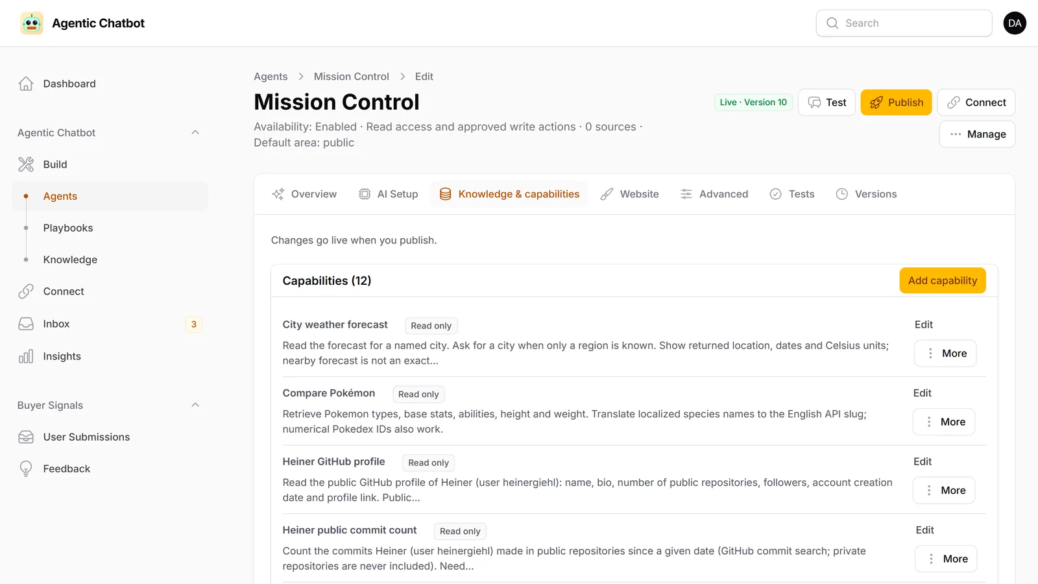1038x584 pixels.
Task: Edit the City weather forecast capability
Action: tap(924, 324)
